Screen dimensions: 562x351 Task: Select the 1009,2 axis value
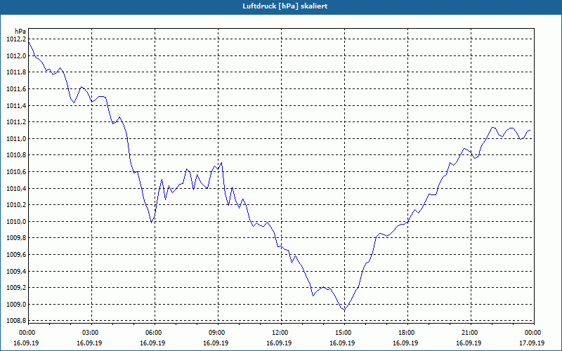16,288
